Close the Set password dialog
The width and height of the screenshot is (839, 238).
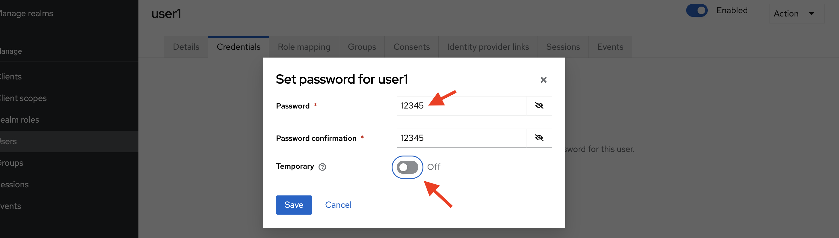tap(543, 80)
